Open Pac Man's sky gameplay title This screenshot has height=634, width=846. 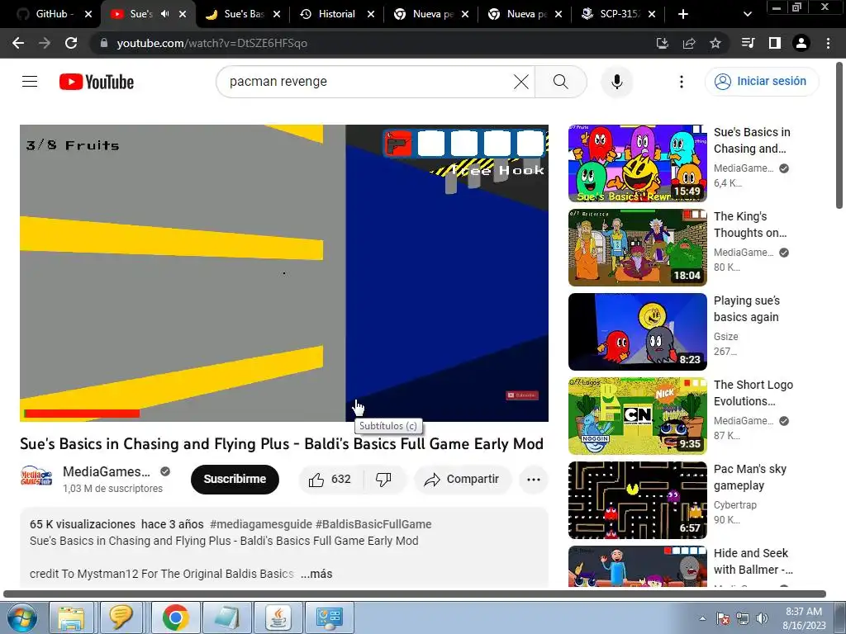(750, 477)
